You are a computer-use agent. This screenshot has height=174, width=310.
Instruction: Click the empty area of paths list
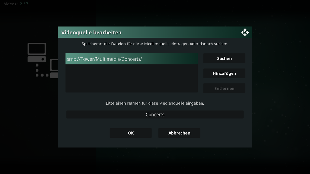(131, 79)
